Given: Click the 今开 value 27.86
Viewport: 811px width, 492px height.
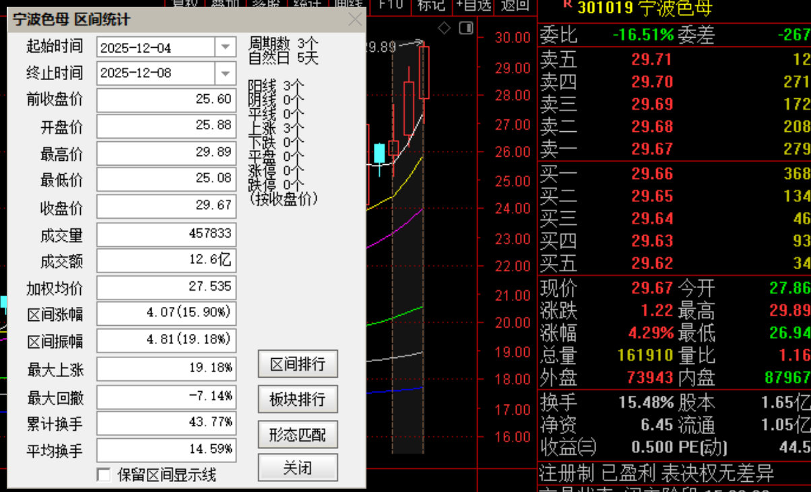Looking at the screenshot, I should pyautogui.click(x=789, y=289).
